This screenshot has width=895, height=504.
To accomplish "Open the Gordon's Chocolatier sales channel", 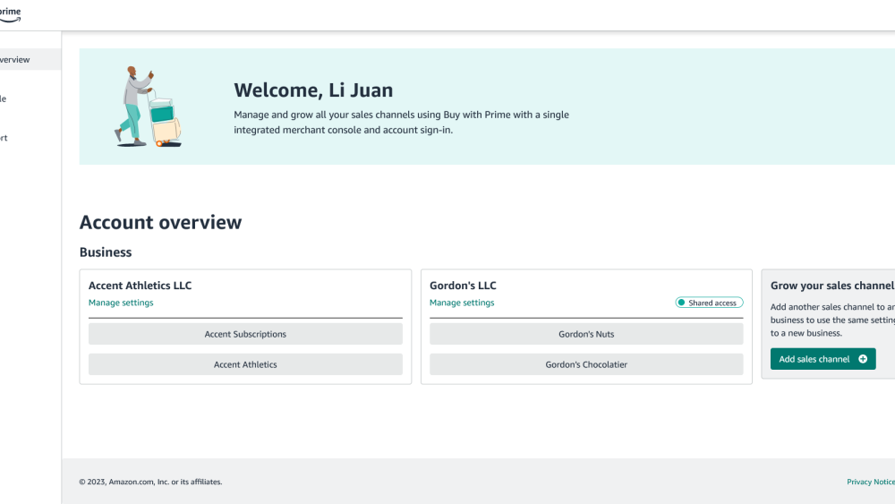I will [586, 364].
